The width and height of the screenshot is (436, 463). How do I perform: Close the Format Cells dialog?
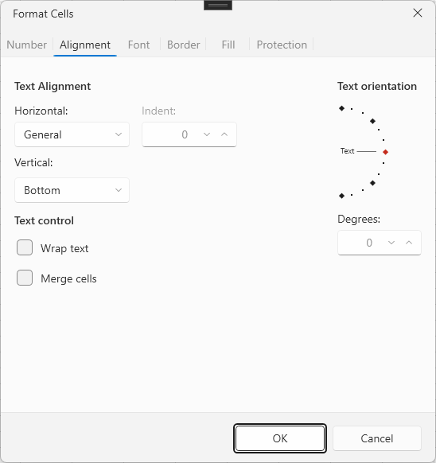point(418,13)
